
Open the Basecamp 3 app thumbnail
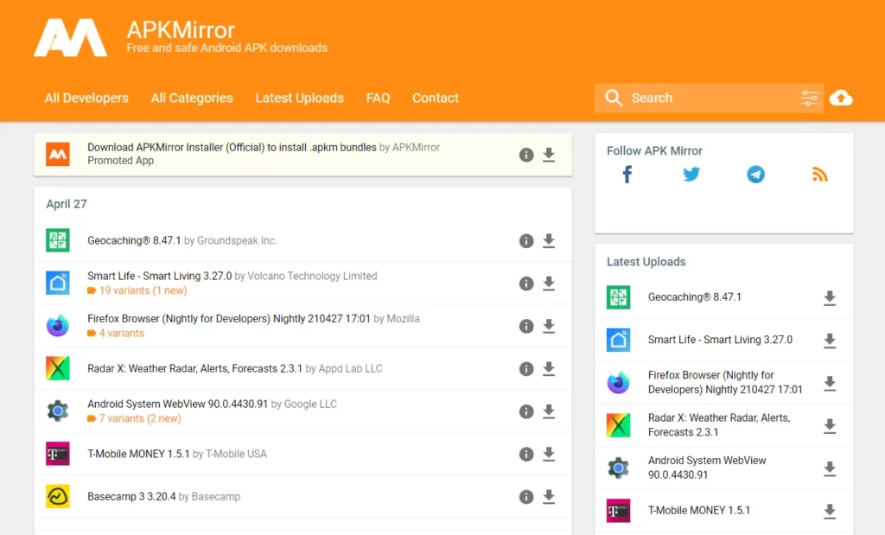pos(57,496)
